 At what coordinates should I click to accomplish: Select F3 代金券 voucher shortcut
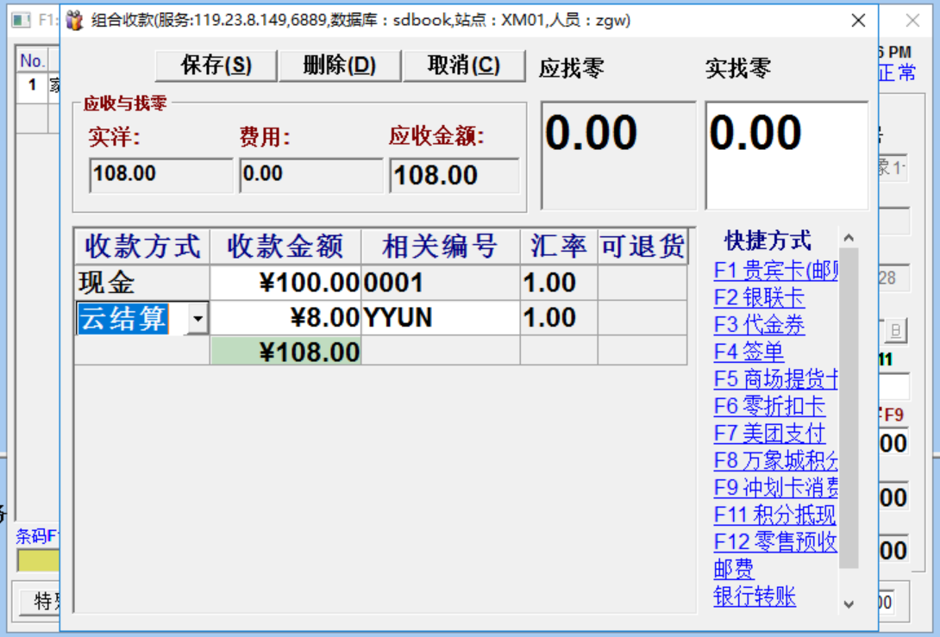coord(759,325)
